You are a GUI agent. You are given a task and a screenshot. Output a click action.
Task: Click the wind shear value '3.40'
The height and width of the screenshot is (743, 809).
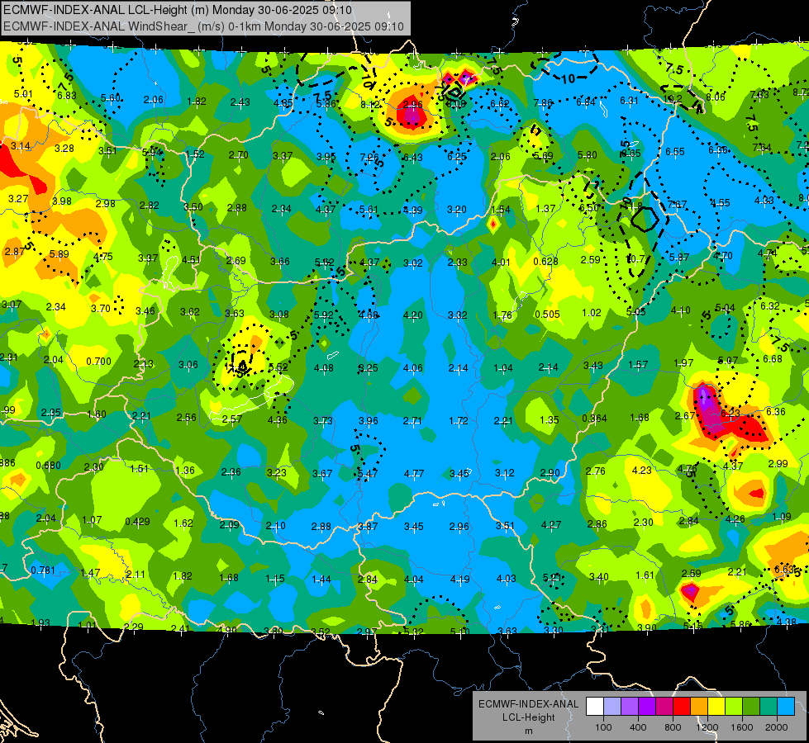click(x=598, y=576)
